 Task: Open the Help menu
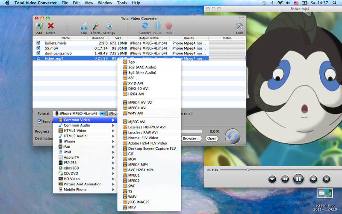[136, 3]
